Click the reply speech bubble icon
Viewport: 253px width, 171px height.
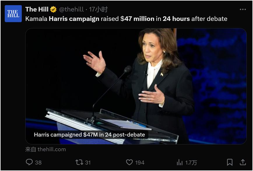(29, 162)
